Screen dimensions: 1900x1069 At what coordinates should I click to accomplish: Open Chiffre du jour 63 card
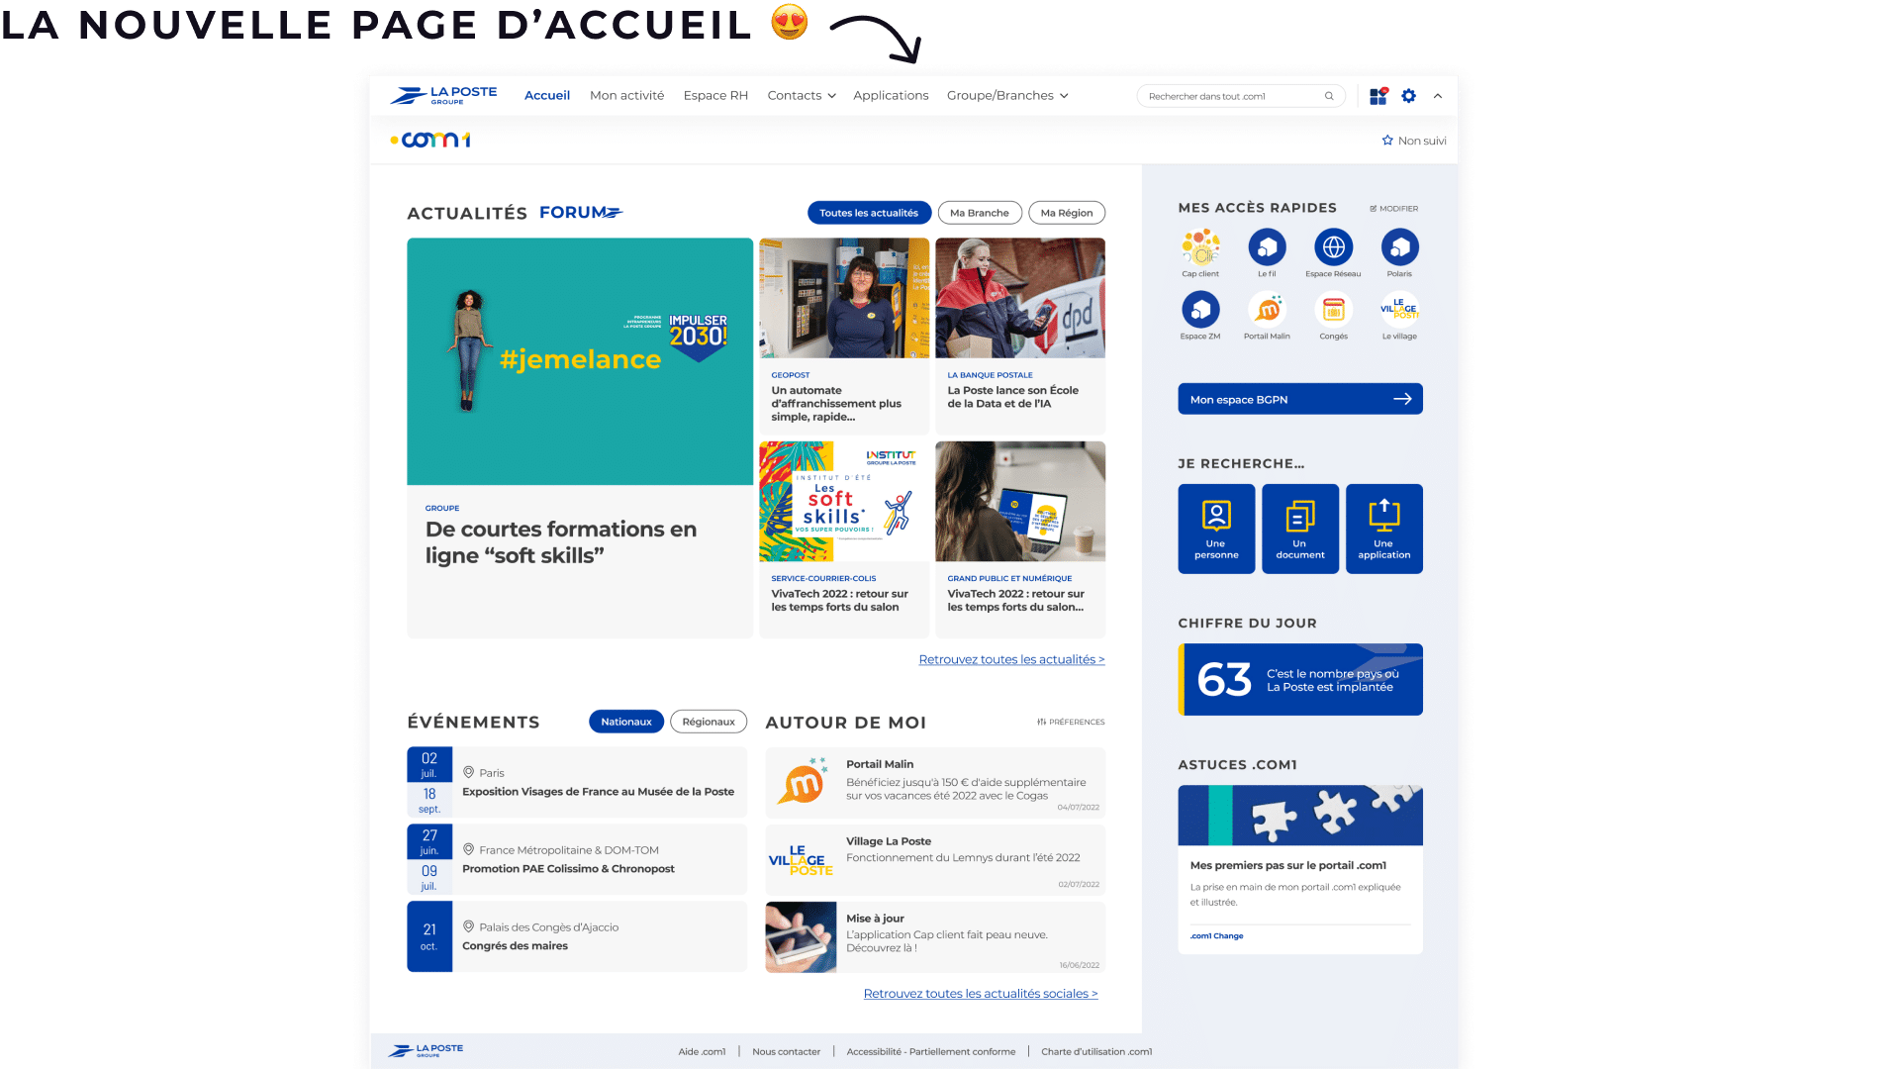[1300, 679]
